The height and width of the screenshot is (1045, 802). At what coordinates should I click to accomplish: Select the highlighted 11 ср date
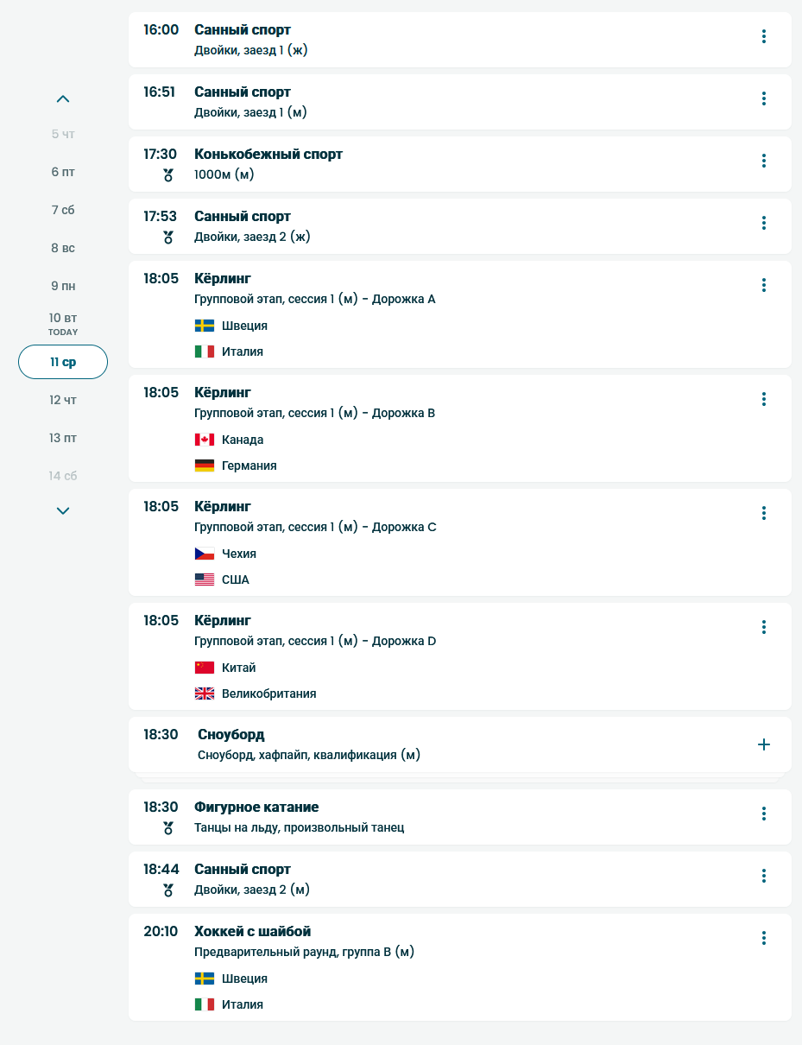(63, 362)
